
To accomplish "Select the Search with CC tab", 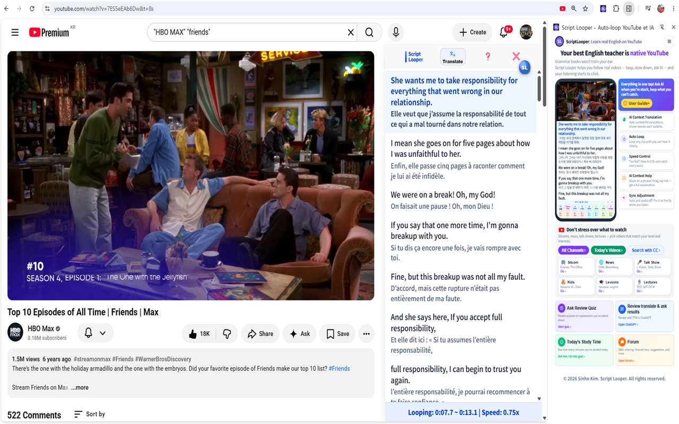I will (646, 250).
